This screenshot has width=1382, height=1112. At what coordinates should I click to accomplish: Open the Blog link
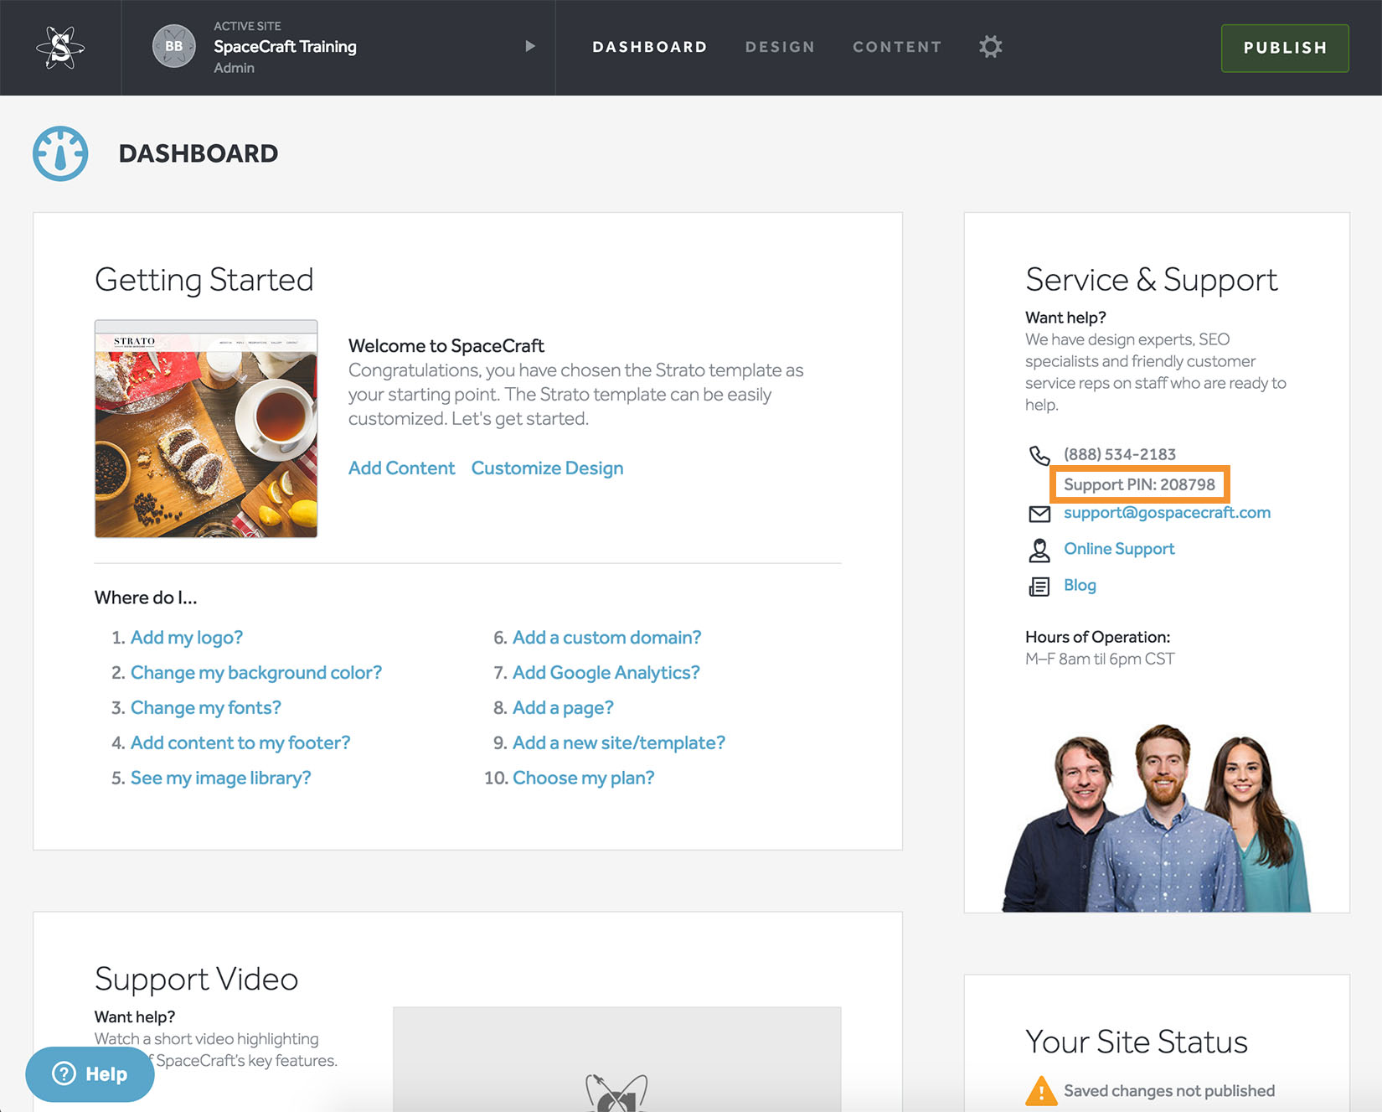tap(1080, 585)
